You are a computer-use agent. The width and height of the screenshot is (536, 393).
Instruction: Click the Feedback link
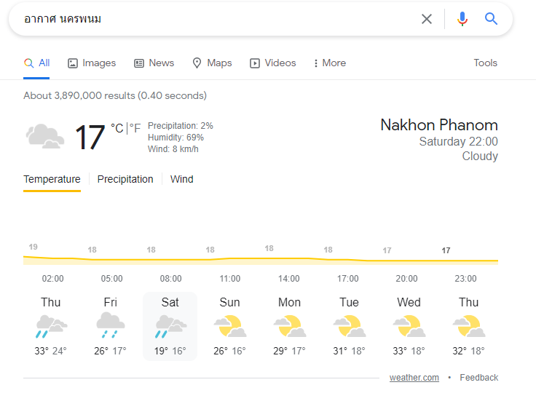[x=478, y=377]
